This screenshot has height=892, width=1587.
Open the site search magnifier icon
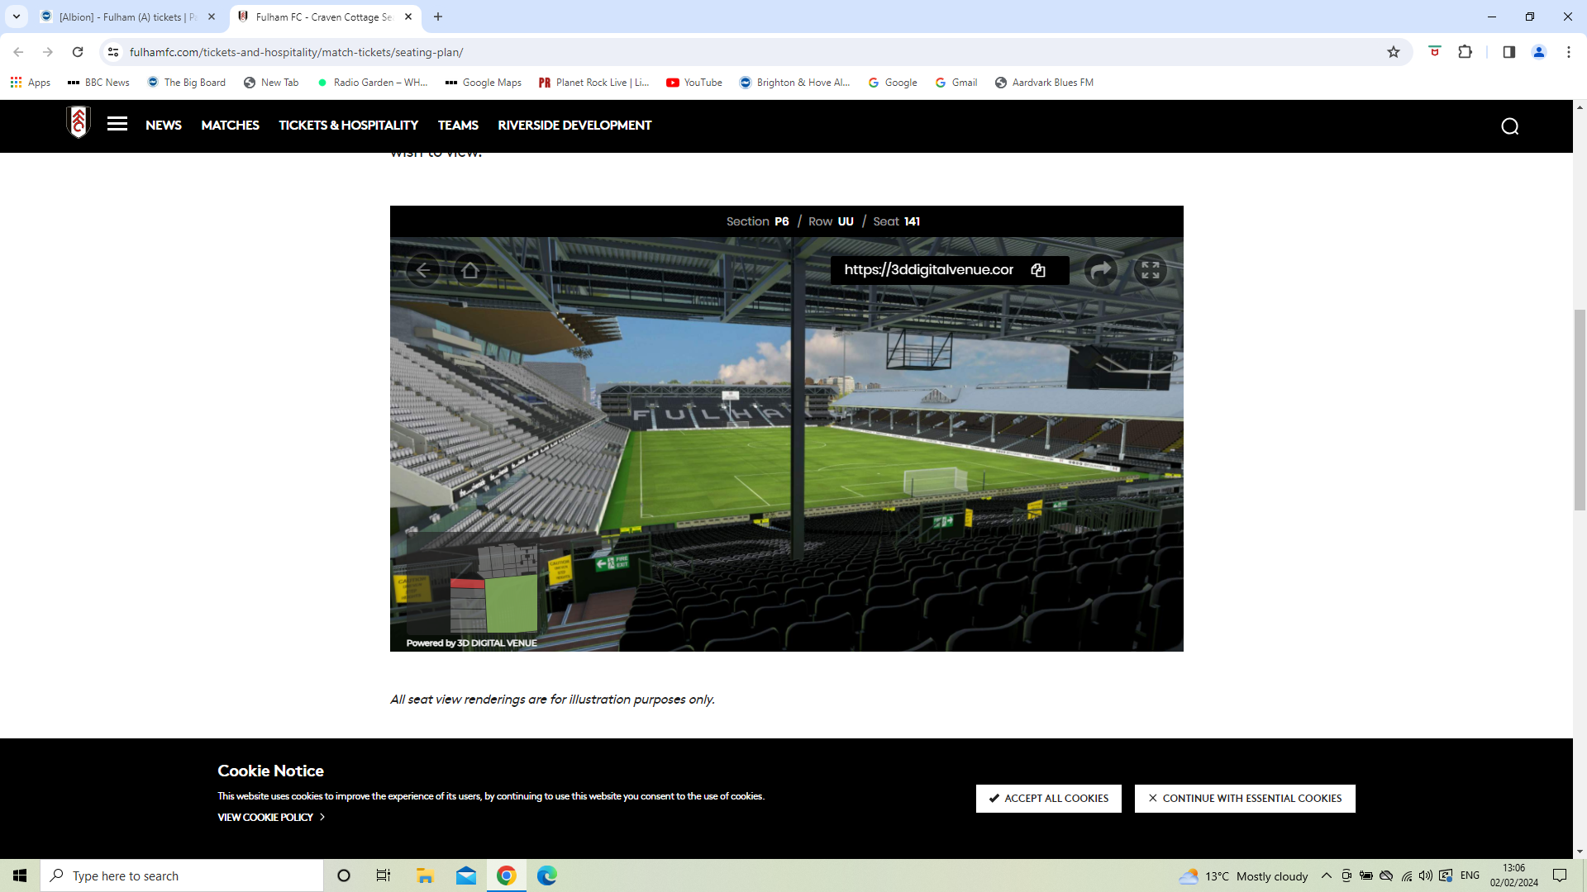pyautogui.click(x=1510, y=126)
